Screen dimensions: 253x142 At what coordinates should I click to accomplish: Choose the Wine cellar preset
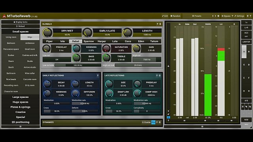click(30, 73)
